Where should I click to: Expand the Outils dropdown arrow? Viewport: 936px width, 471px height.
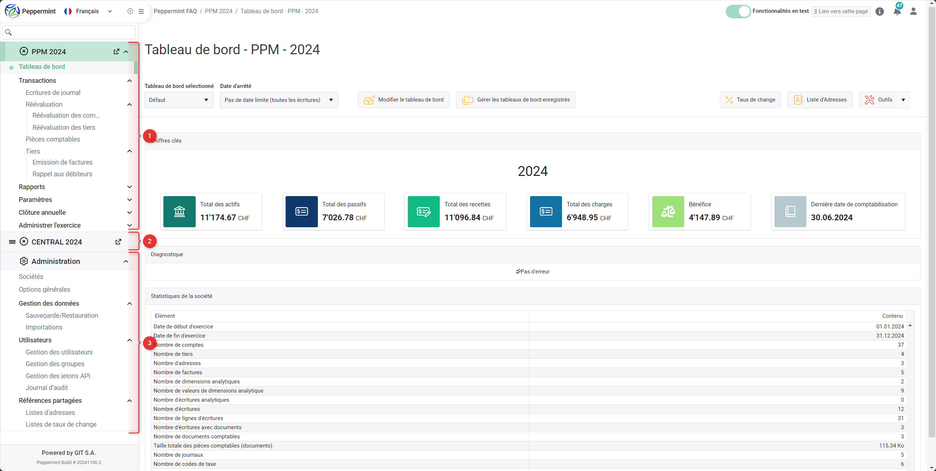tap(903, 100)
